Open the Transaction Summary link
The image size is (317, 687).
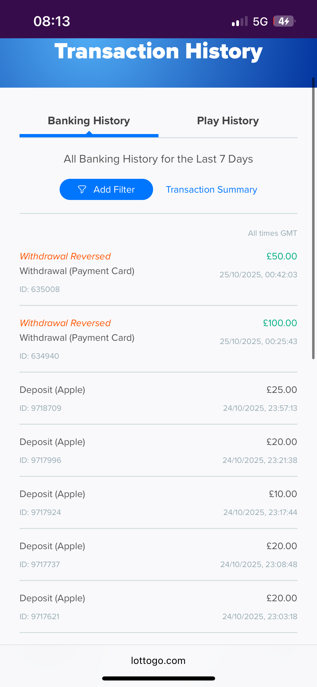(x=211, y=189)
